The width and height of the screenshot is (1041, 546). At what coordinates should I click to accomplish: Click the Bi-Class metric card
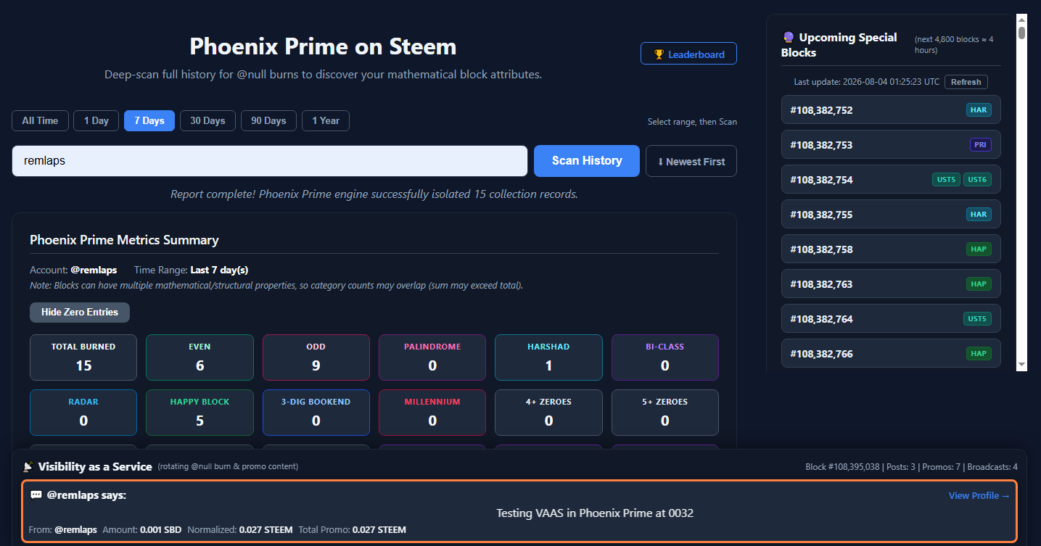[665, 357]
